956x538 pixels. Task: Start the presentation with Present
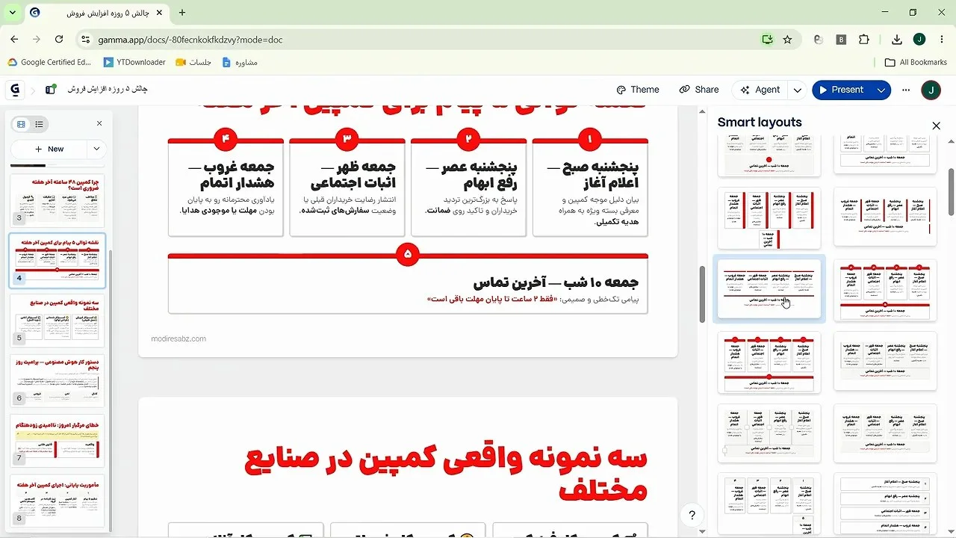[843, 90]
